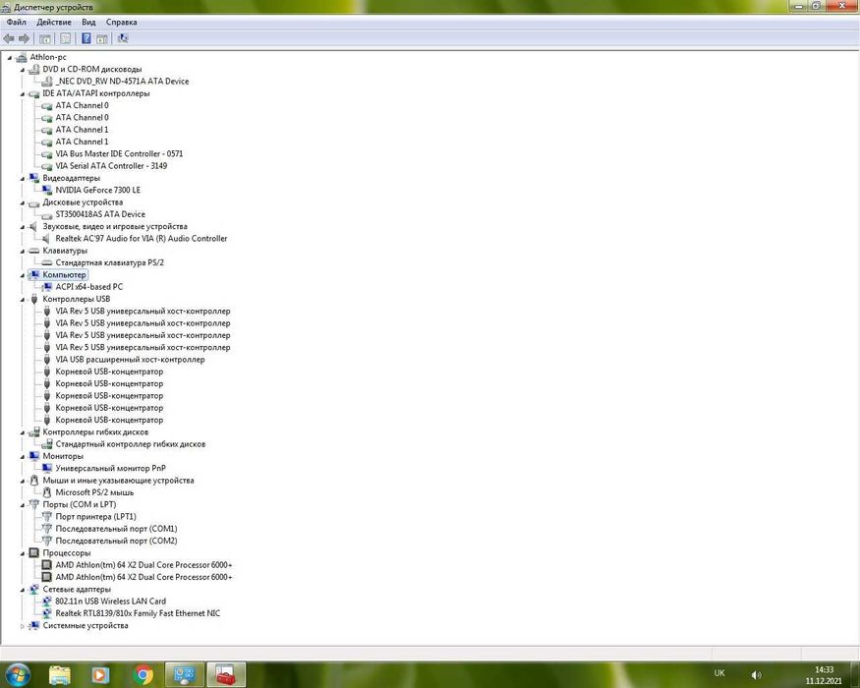Open the Справка menu
This screenshot has width=860, height=688.
[121, 23]
